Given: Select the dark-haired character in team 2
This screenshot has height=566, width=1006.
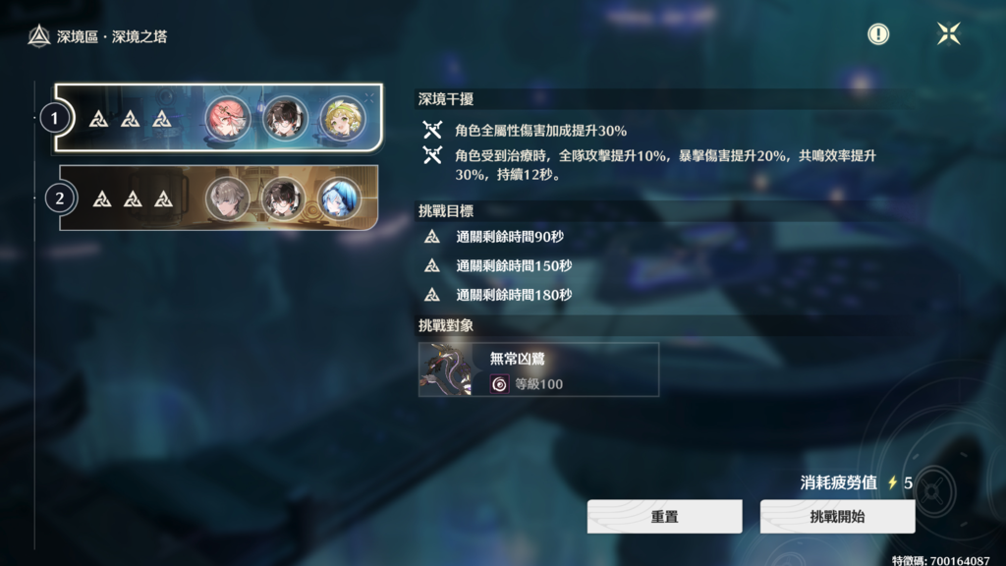Looking at the screenshot, I should point(283,198).
